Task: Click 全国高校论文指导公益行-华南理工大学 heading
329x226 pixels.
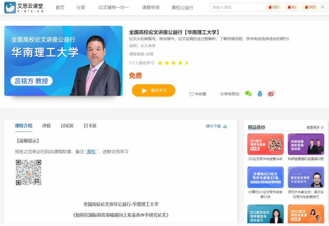Action: [121, 204]
